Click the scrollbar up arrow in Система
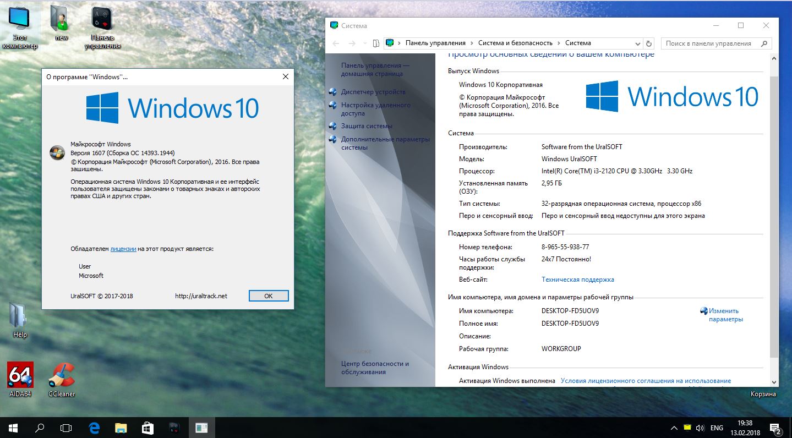 click(774, 58)
